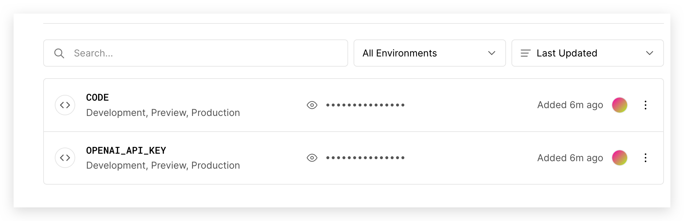Viewport: 684px width, 221px height.
Task: Click the code brackets icon beside OPENAI_API_KEY
Action: pos(65,158)
